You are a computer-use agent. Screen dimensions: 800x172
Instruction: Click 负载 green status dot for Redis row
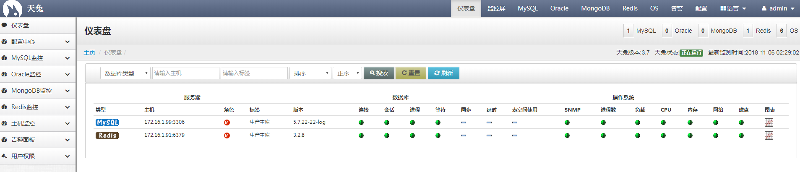[638, 136]
